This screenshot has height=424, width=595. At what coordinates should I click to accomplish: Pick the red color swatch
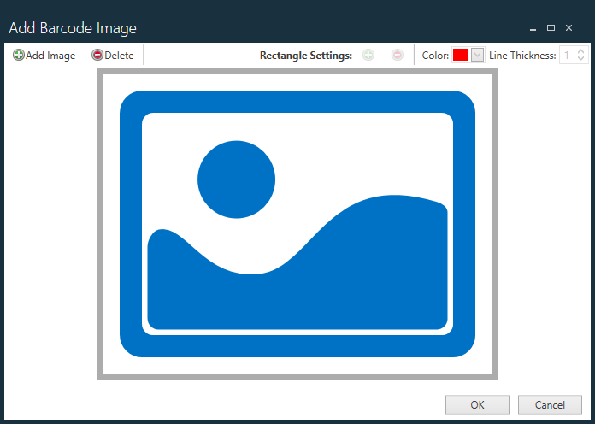(x=461, y=56)
